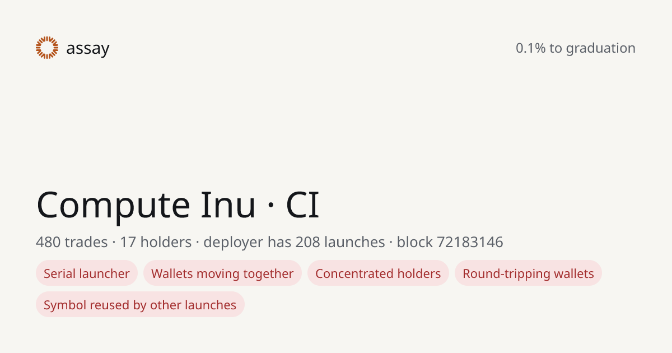This screenshot has width=672, height=353.
Task: Open the Concentrated holders tag
Action: (x=378, y=273)
